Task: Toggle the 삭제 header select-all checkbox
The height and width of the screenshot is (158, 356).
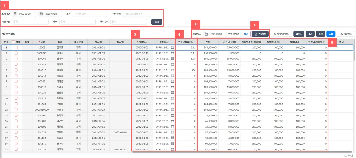Action: pyautogui.click(x=13, y=42)
